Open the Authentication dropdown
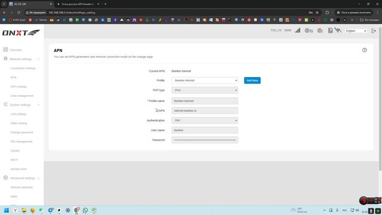Screen dimensions: 382x215 tap(205, 121)
